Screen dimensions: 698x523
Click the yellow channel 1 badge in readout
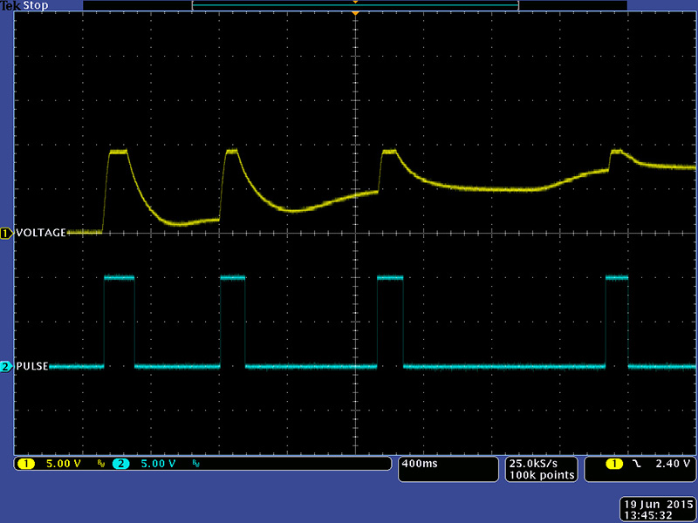24,464
